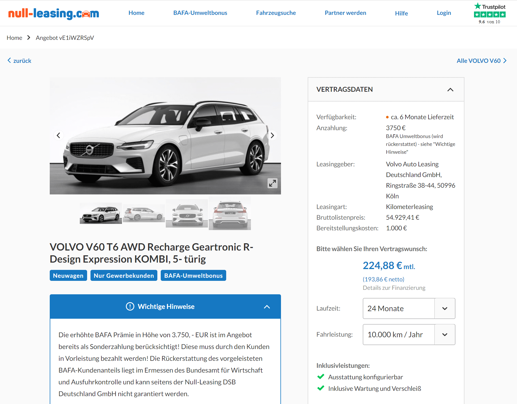
Task: Open BAFA-Umweltbonus in the navigation
Action: pos(200,13)
